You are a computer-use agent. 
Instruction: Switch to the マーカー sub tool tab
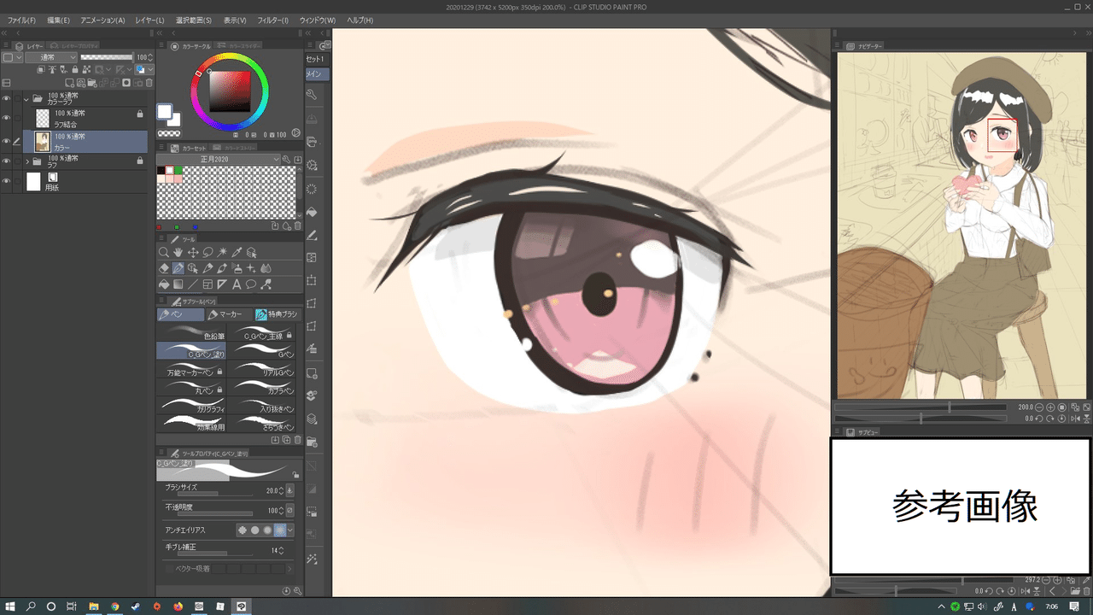[225, 314]
